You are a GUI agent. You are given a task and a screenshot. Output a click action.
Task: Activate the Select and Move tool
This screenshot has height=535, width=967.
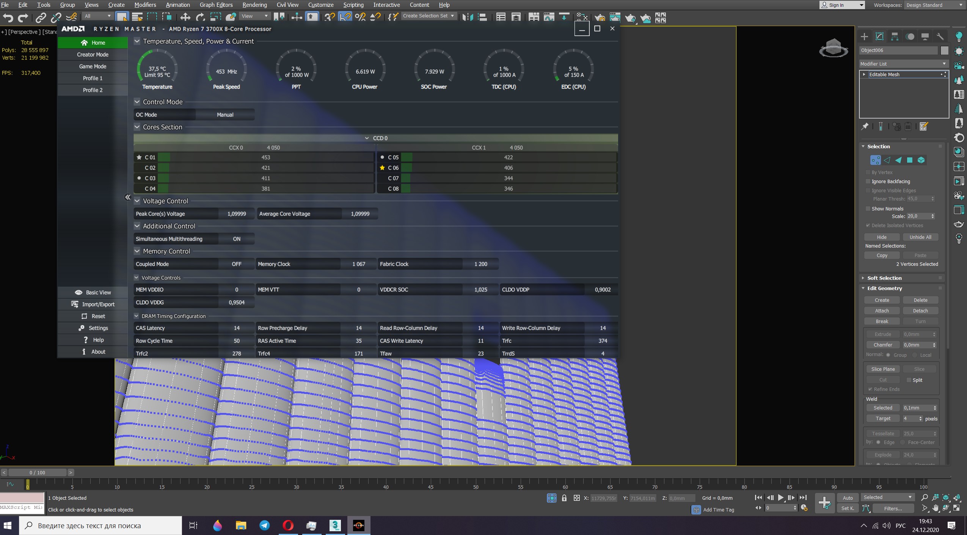click(185, 17)
